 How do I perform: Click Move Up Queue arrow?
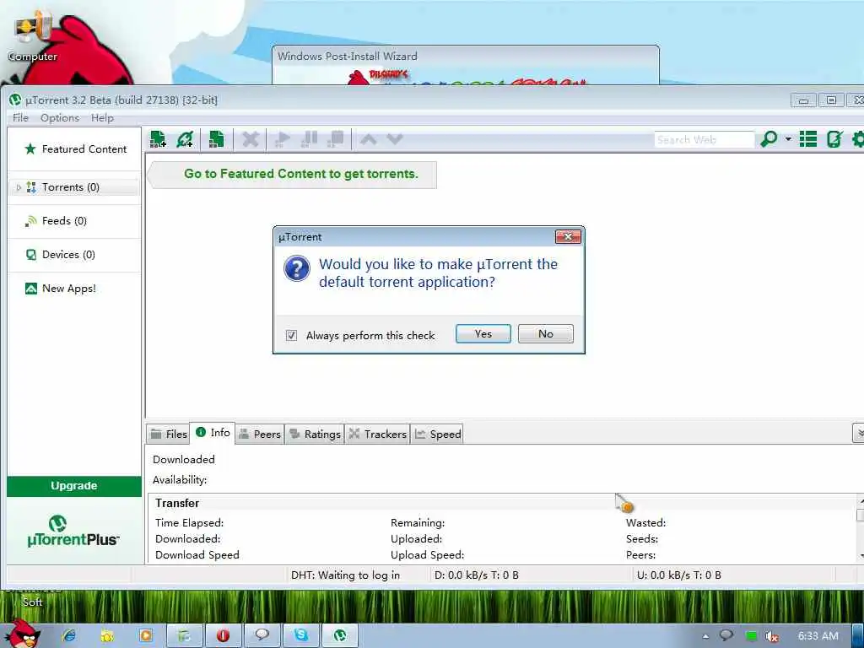pyautogui.click(x=368, y=139)
